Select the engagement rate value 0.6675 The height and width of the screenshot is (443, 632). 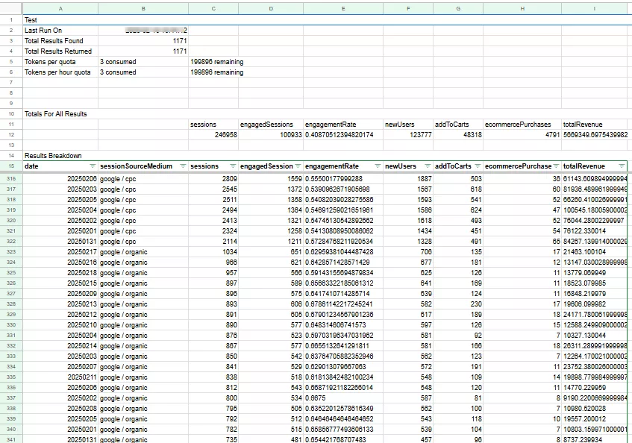click(x=343, y=398)
